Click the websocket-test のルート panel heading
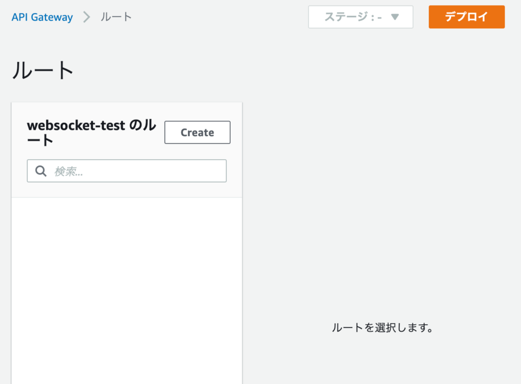The height and width of the screenshot is (384, 521). pyautogui.click(x=91, y=132)
